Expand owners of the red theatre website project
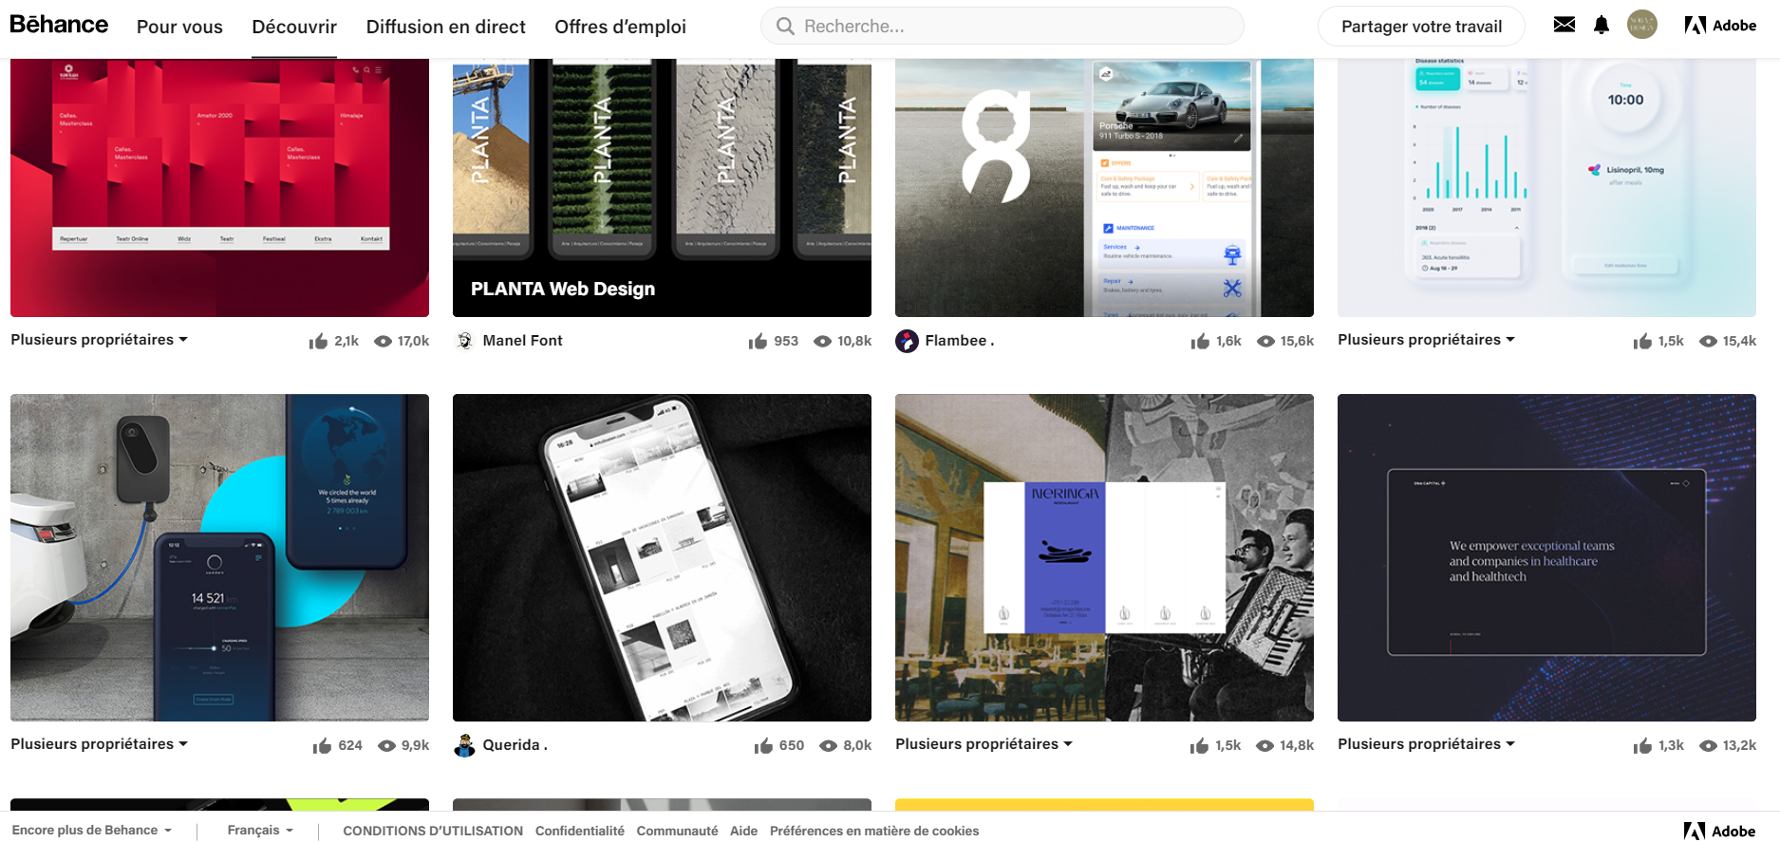1780x842 pixels. (99, 339)
